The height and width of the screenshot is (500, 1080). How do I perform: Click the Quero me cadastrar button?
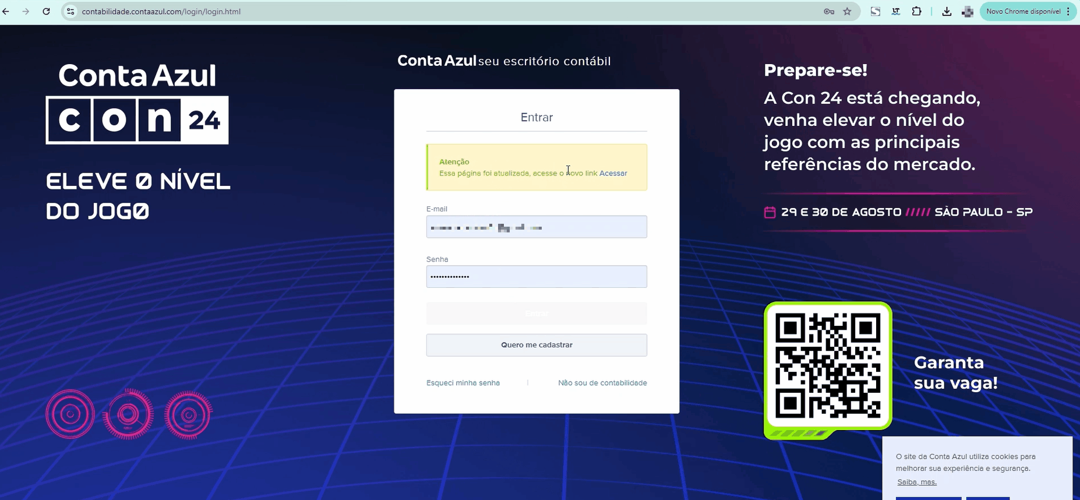pos(537,345)
